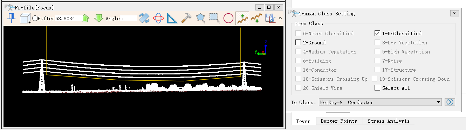The height and width of the screenshot is (130, 466).
Task: Select the red orbit rotation tool
Action: point(158,18)
